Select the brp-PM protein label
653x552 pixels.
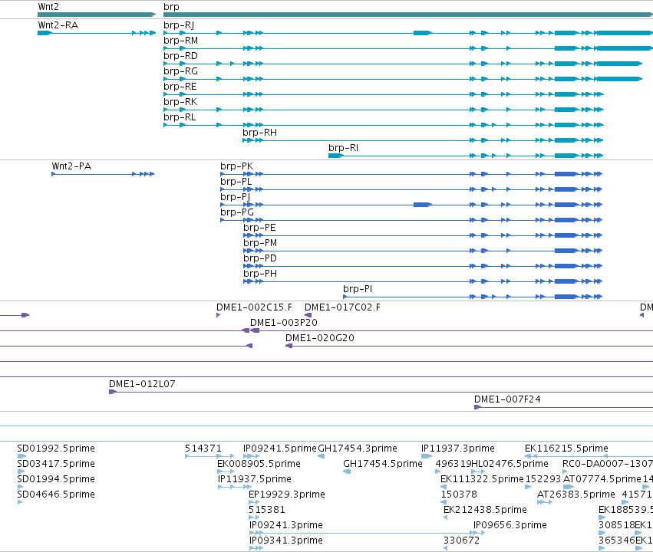click(260, 243)
